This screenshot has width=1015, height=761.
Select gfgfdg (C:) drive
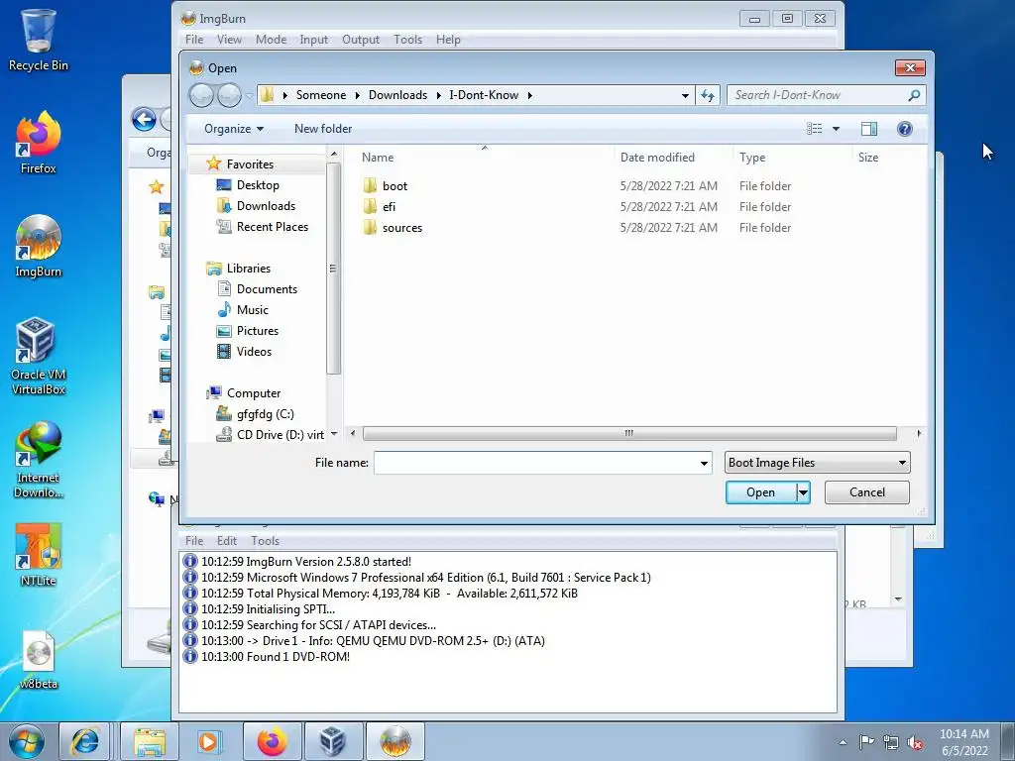coord(265,414)
